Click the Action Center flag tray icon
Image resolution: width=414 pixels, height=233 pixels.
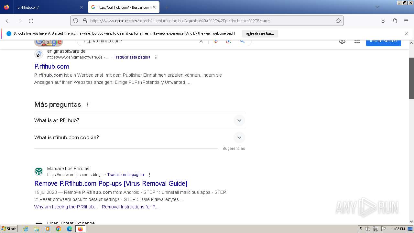pyautogui.click(x=383, y=229)
